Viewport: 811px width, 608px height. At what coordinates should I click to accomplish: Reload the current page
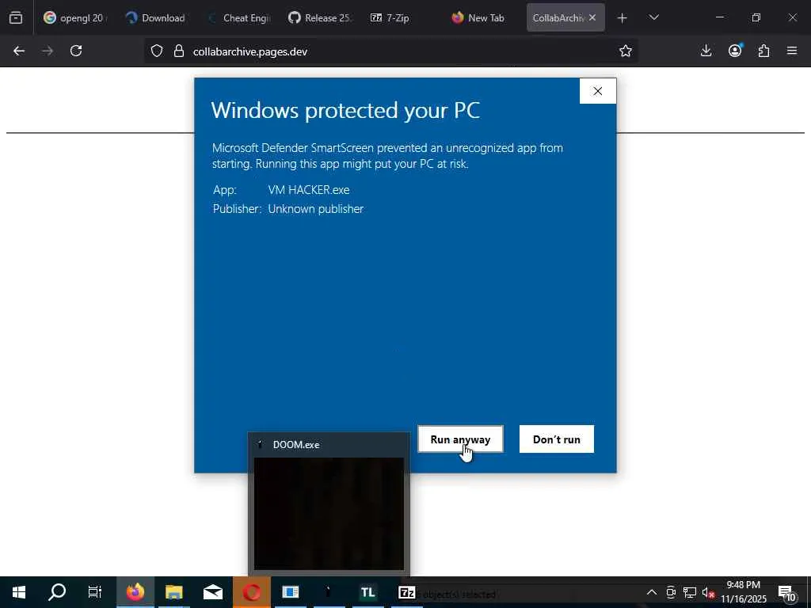76,51
